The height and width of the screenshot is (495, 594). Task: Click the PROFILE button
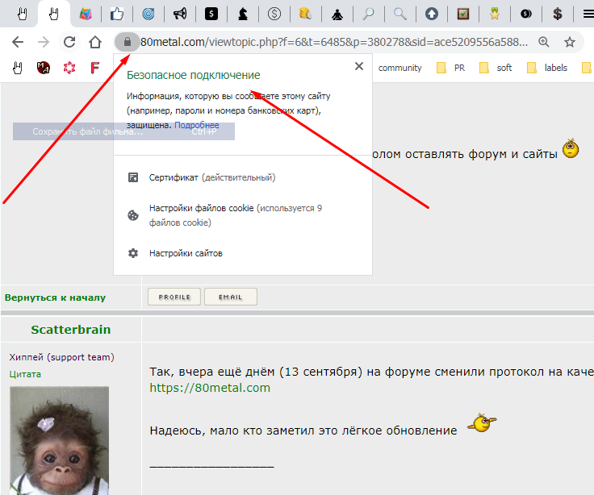pyautogui.click(x=174, y=297)
